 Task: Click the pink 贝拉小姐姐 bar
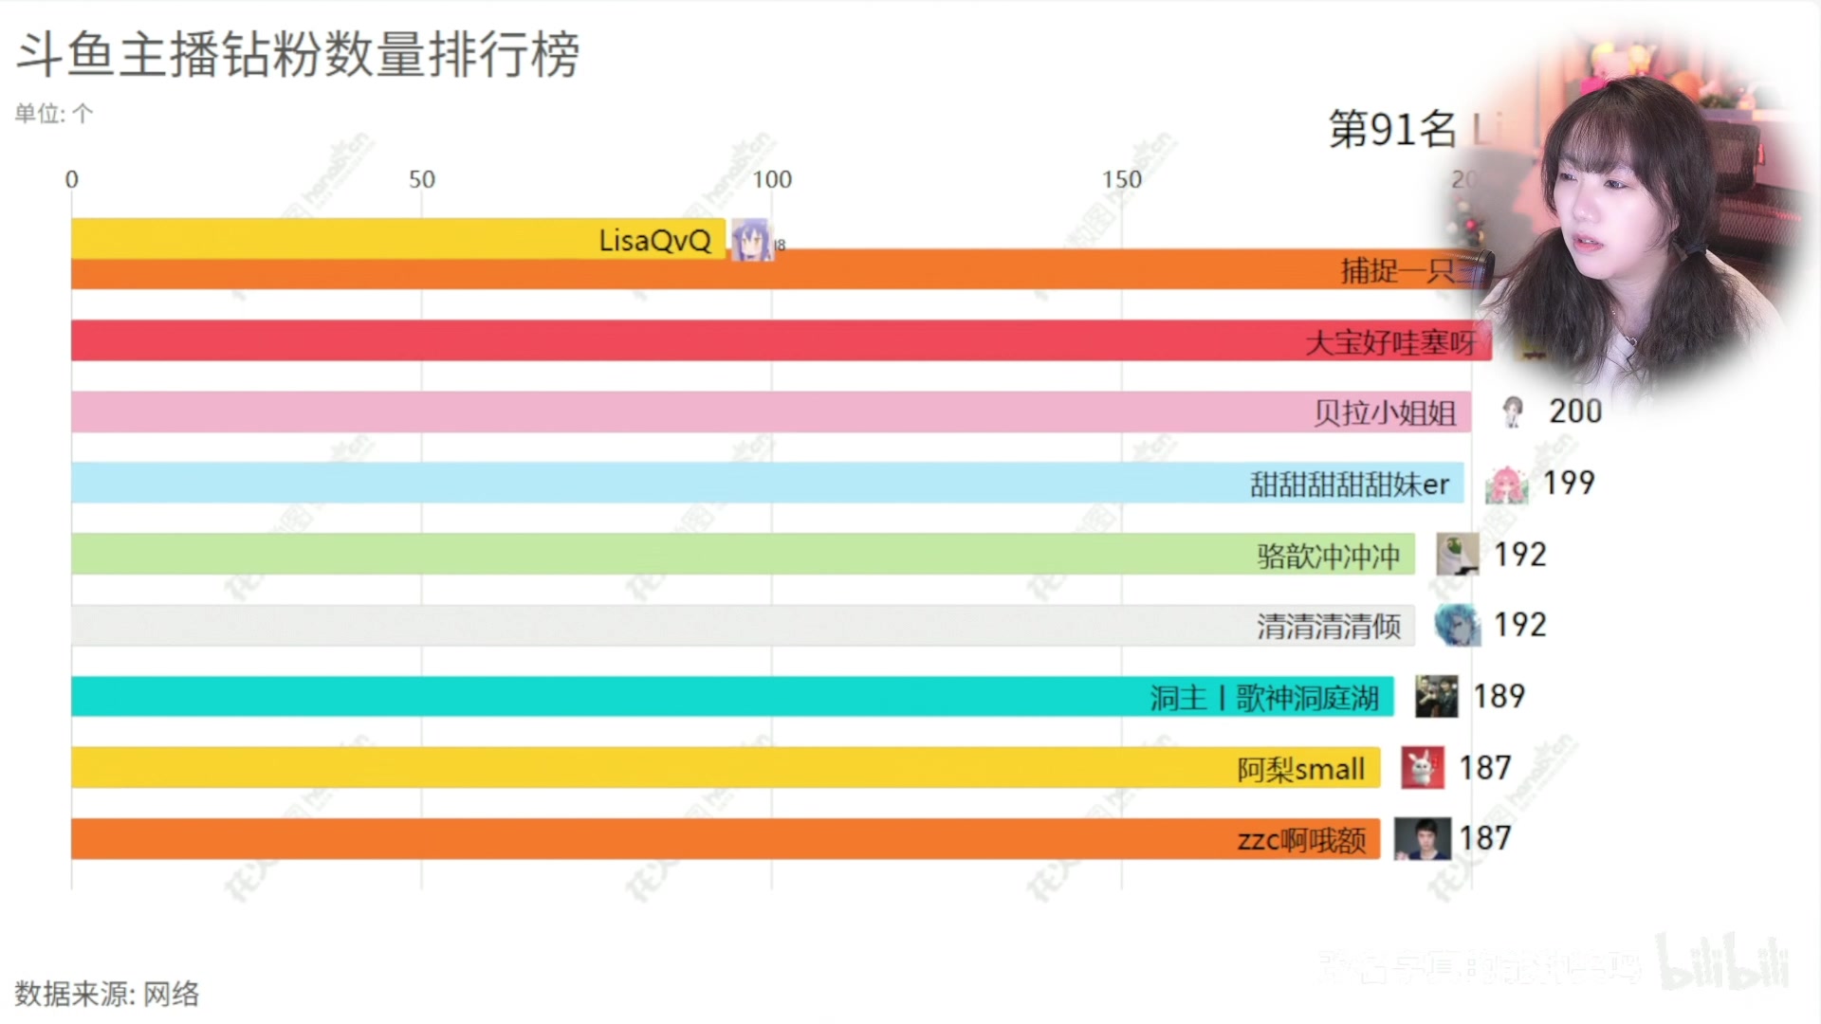click(x=771, y=412)
